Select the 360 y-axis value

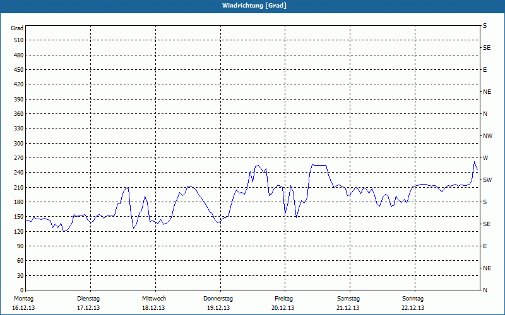click(18, 114)
